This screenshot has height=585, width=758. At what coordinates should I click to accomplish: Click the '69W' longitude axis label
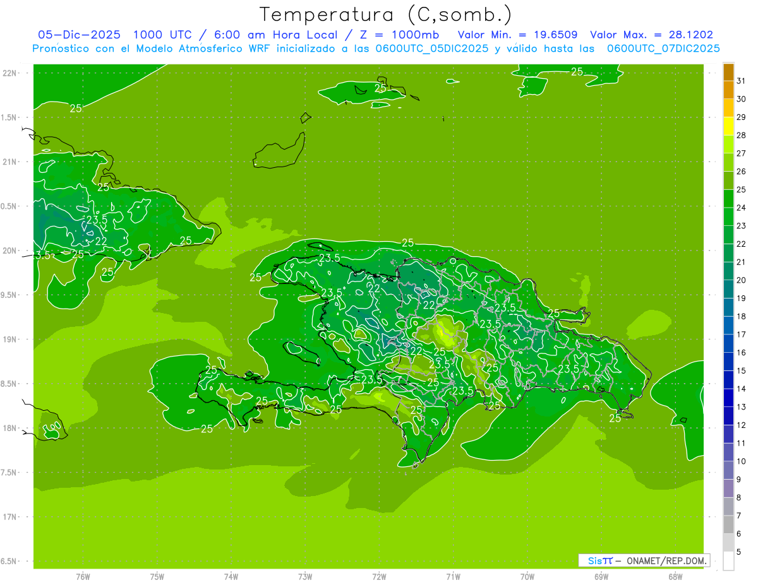601,576
